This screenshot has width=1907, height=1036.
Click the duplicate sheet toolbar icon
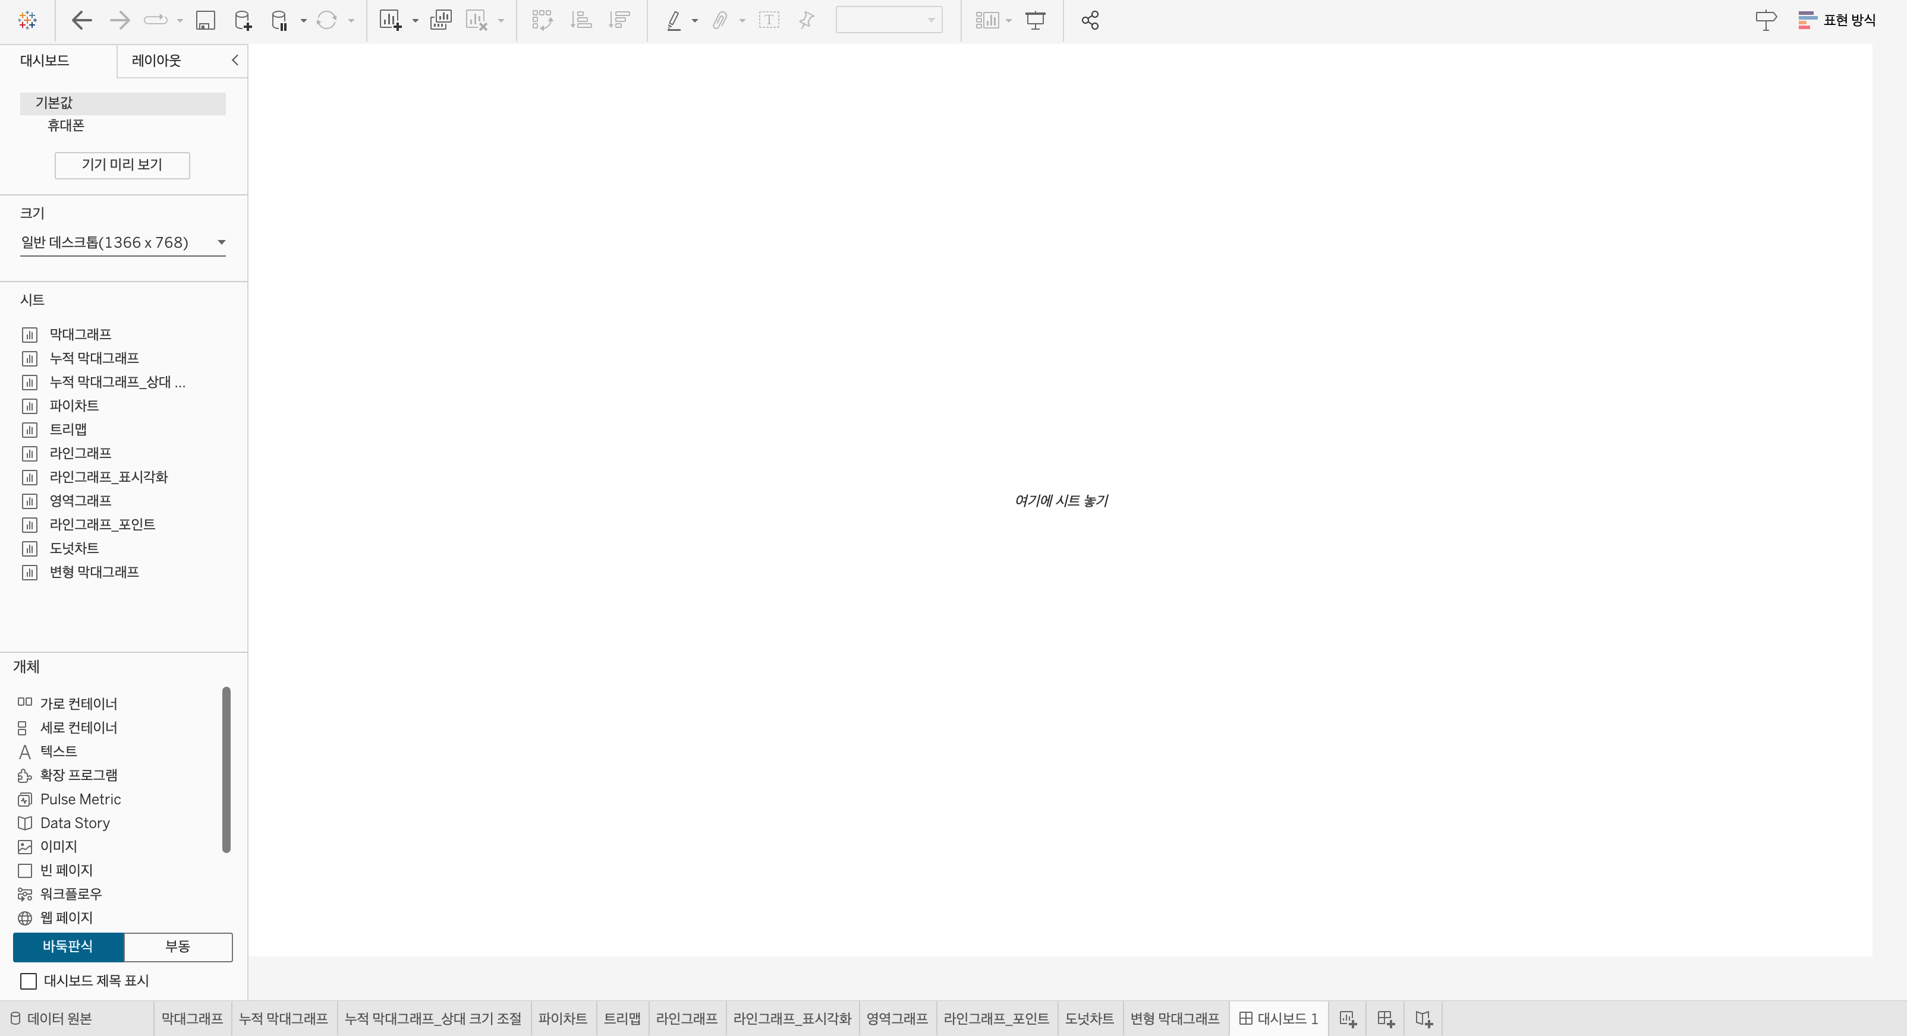click(440, 20)
